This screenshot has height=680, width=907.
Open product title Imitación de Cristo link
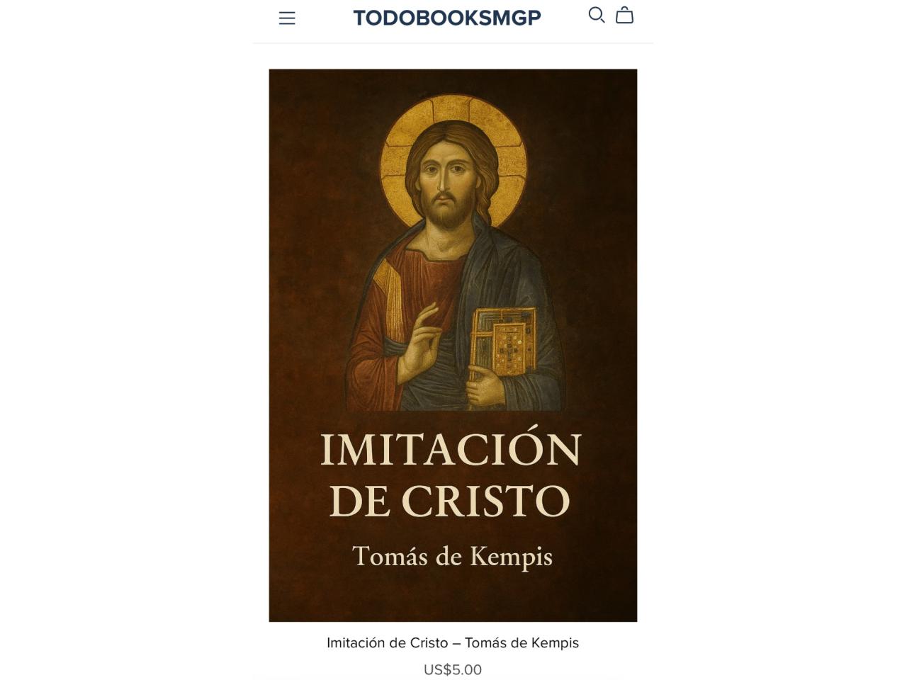click(x=453, y=642)
